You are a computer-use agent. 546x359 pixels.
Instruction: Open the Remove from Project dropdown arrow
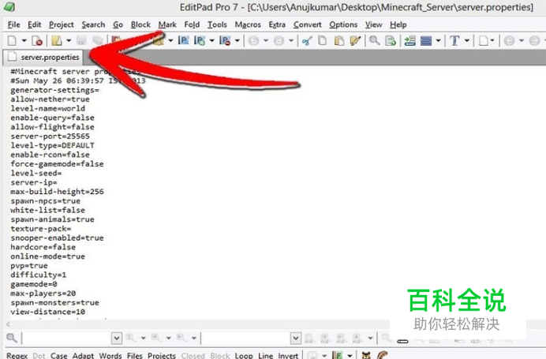coord(237,41)
